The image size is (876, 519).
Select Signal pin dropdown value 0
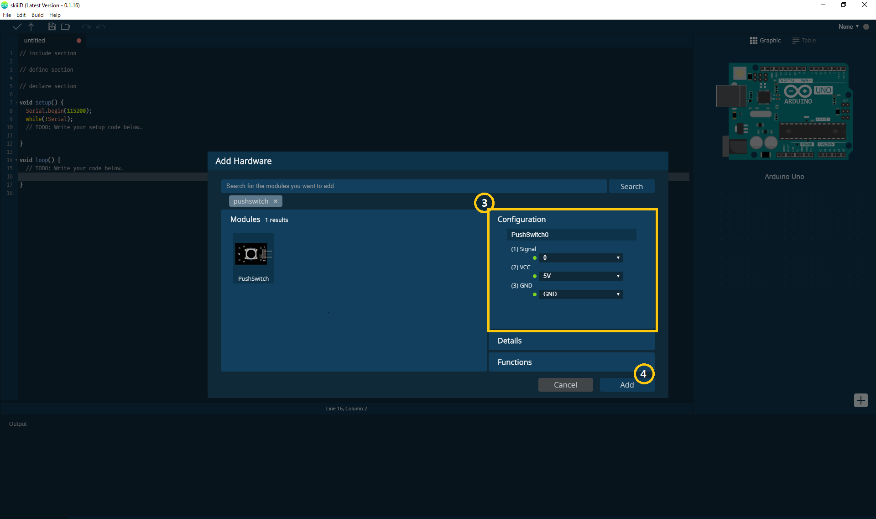(x=580, y=257)
